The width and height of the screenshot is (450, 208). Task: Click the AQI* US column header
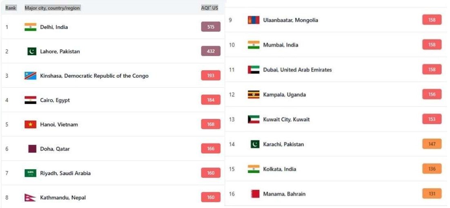coord(210,8)
